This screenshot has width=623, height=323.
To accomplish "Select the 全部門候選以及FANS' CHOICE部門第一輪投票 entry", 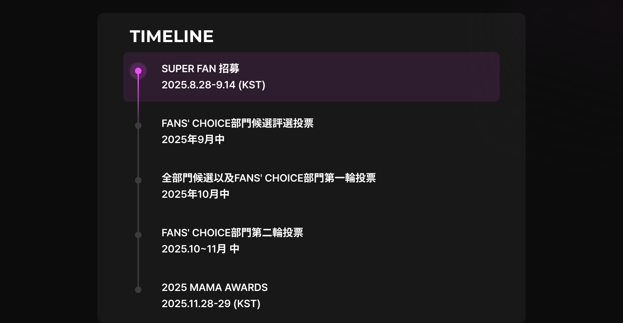I will point(269,178).
